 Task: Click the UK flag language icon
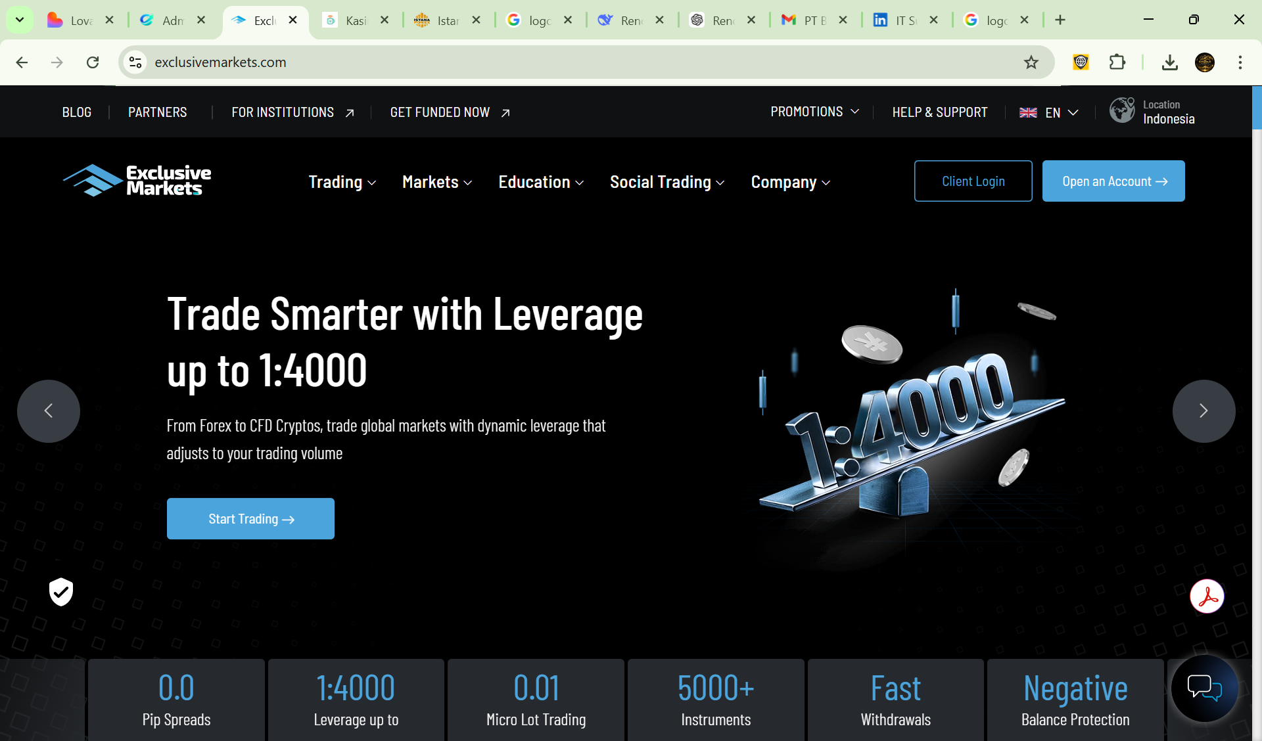pos(1028,113)
